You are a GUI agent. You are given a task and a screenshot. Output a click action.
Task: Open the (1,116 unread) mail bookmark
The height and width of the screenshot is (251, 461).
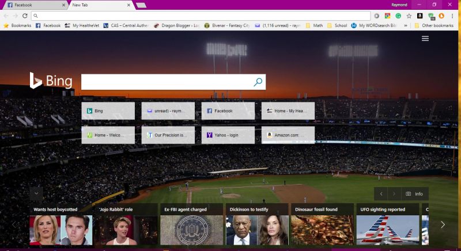[x=278, y=25]
